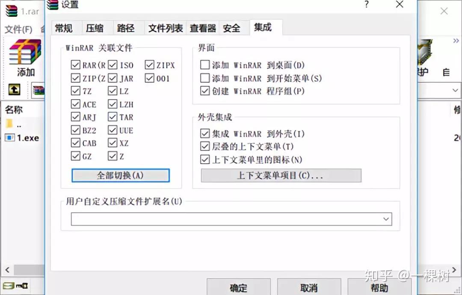Click the left scroll arrow of the horizontal scrollbar
Image resolution: width=462 pixels, height=295 pixels.
point(7,270)
